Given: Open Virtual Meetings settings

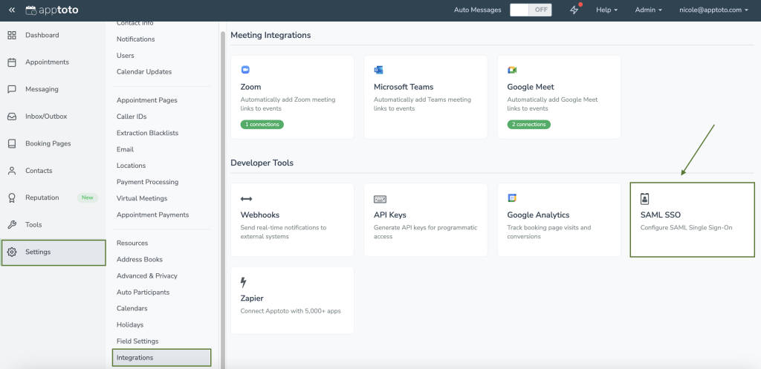Looking at the screenshot, I should tap(142, 198).
